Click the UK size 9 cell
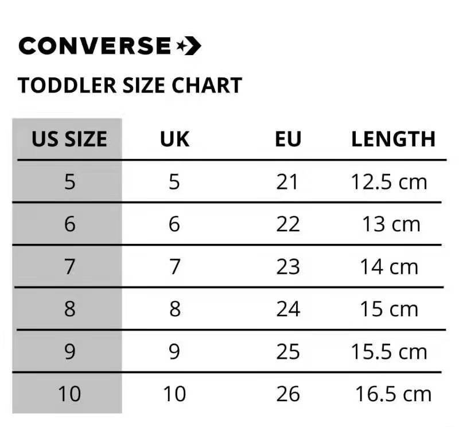 click(x=174, y=352)
